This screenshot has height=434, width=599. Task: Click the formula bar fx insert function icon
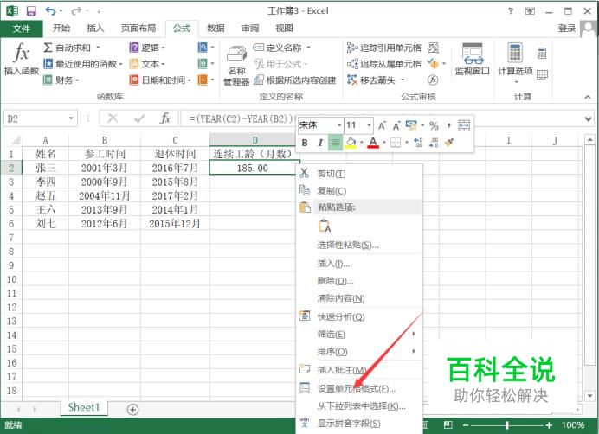click(164, 118)
